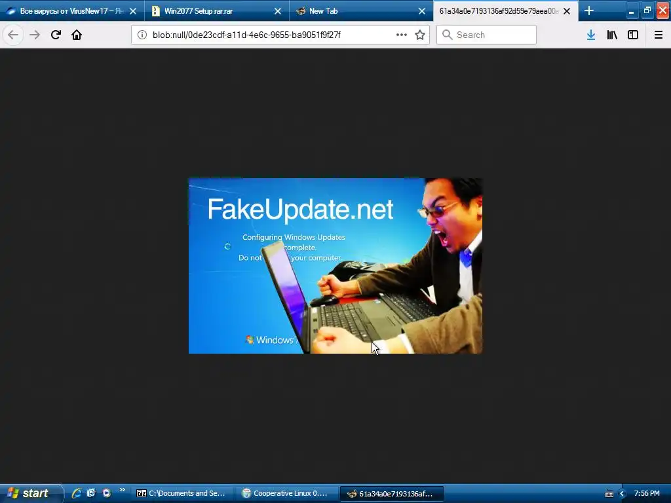The height and width of the screenshot is (503, 671).
Task: Open the Library bookshelf icon
Action: 612,35
